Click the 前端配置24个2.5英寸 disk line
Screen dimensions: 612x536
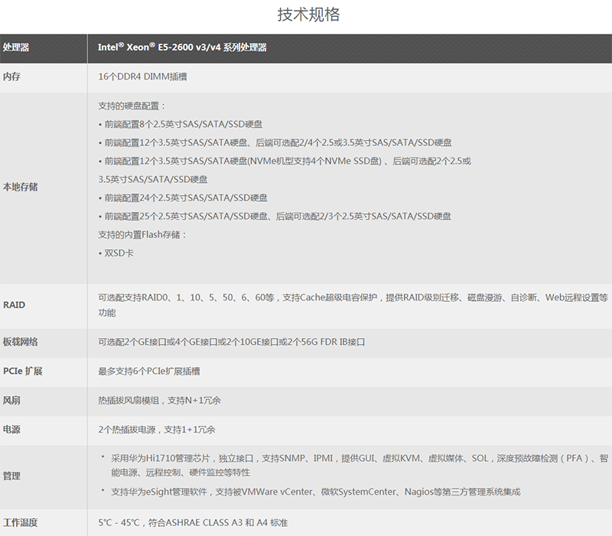183,198
